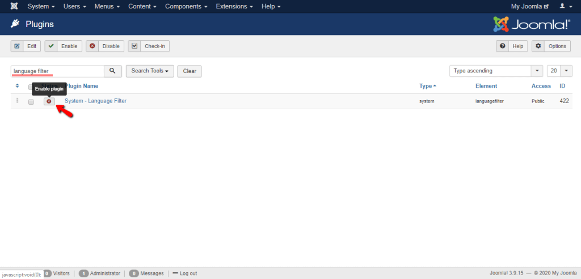Open the System menu
The width and height of the screenshot is (581, 279).
[41, 6]
